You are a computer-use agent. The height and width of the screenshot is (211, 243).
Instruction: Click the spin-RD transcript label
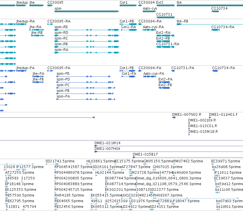tap(61, 33)
